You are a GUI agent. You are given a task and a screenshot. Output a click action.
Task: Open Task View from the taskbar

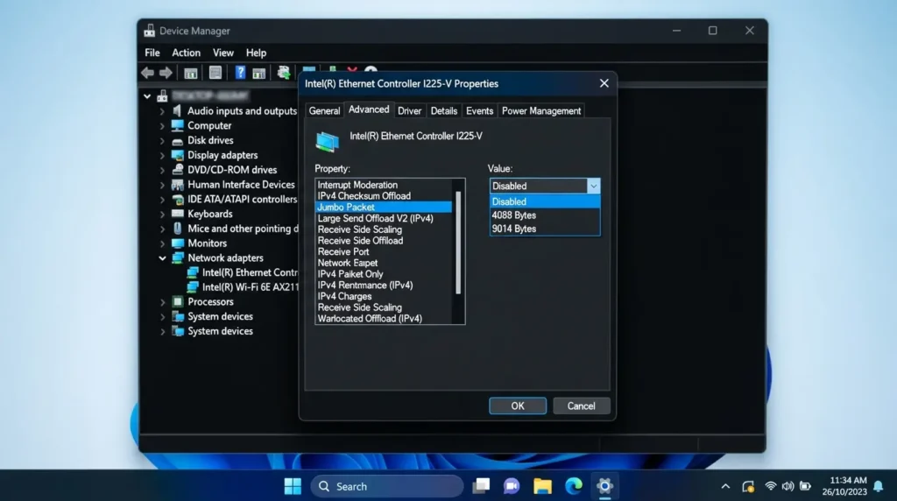point(481,486)
